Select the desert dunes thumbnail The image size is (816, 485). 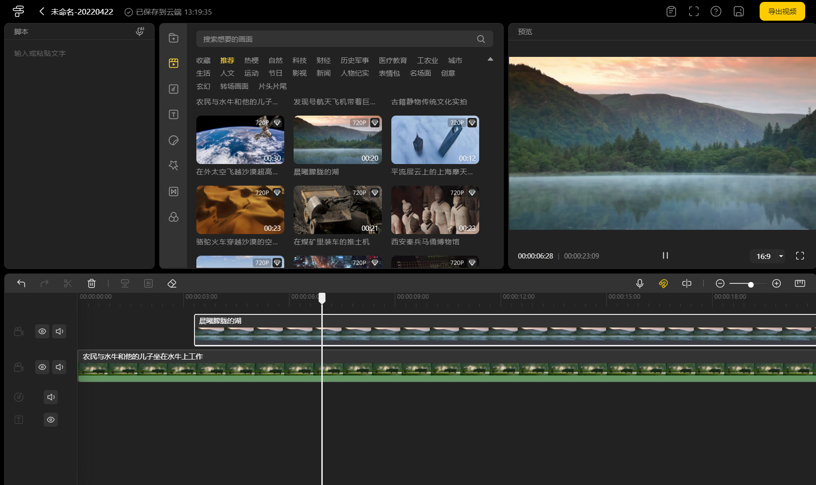[x=240, y=210]
